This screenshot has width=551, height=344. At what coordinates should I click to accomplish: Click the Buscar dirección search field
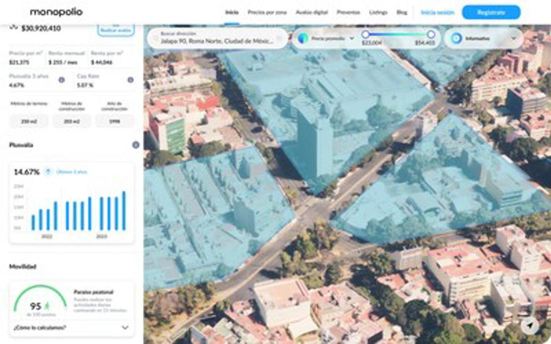tap(216, 38)
